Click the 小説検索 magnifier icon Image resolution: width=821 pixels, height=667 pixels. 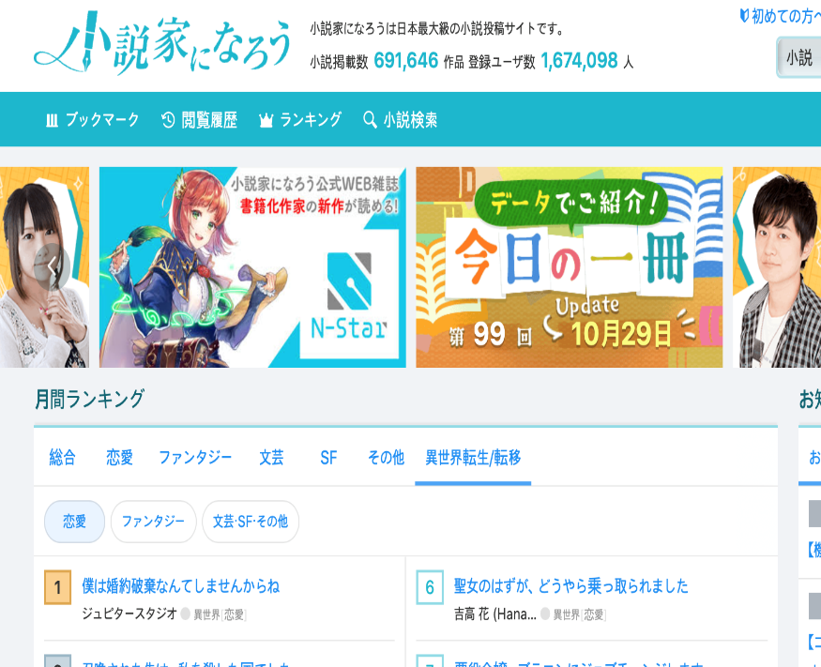(370, 120)
